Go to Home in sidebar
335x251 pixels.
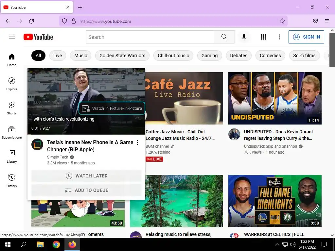point(12,60)
